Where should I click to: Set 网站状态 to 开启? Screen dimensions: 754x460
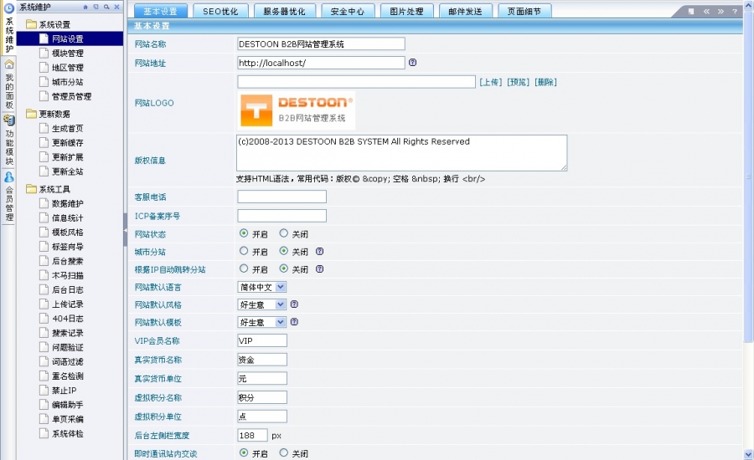pos(244,233)
